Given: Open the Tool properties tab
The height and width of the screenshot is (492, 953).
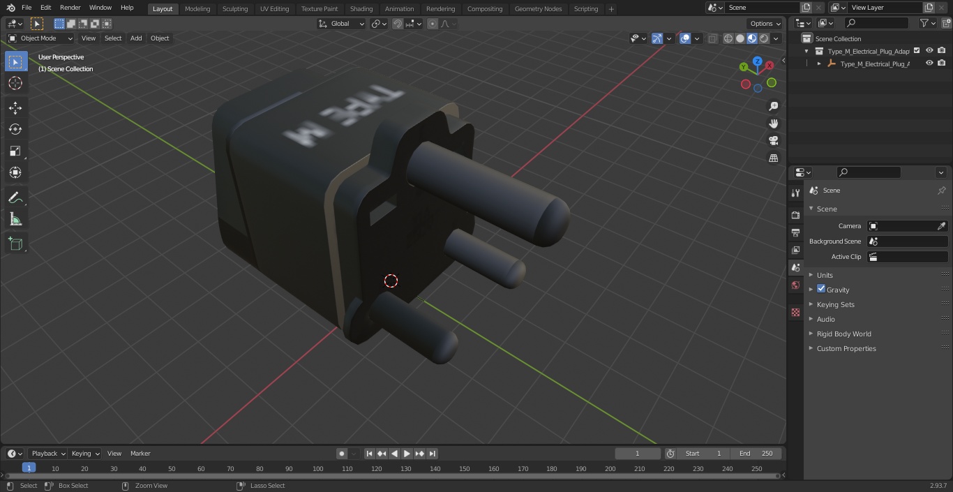Looking at the screenshot, I should [795, 193].
